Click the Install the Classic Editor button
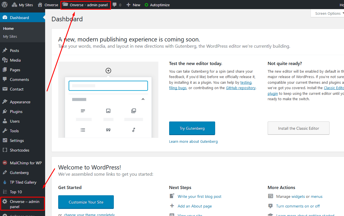 [x=298, y=128]
